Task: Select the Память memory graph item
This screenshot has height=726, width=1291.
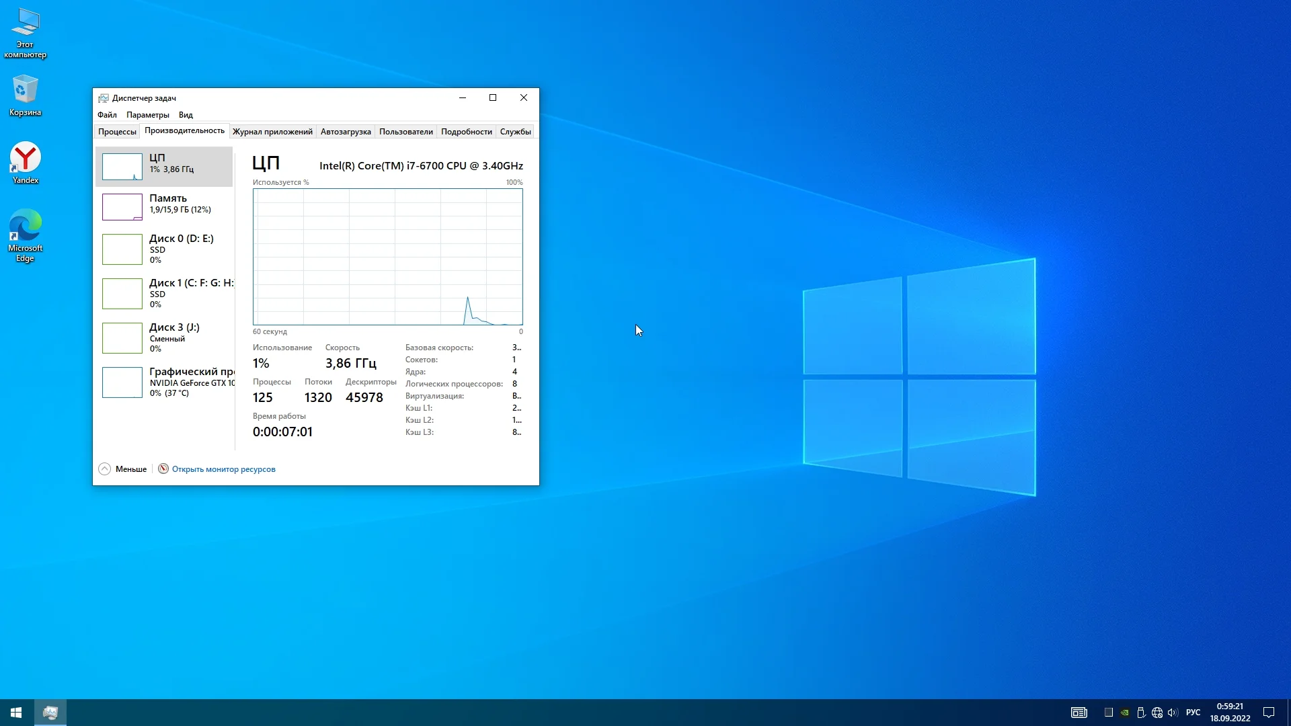Action: 165,206
